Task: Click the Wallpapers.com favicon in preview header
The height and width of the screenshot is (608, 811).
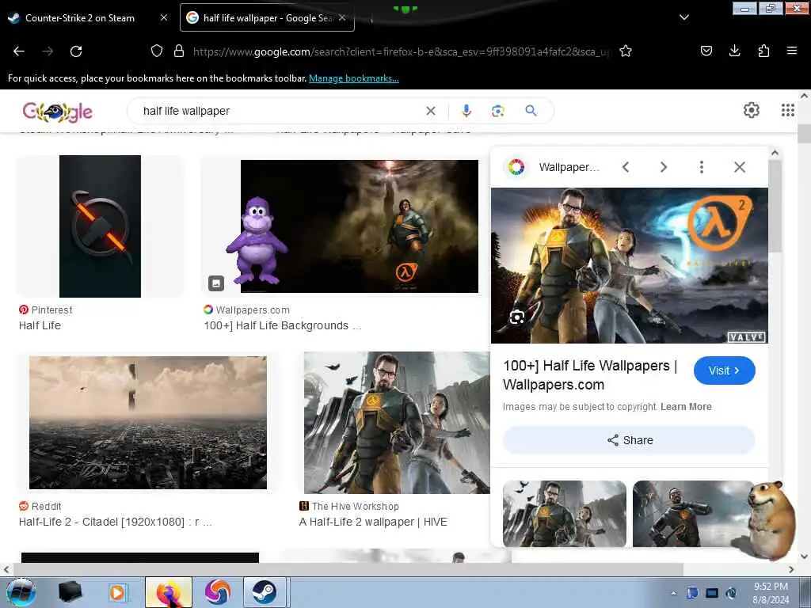Action: [x=516, y=167]
